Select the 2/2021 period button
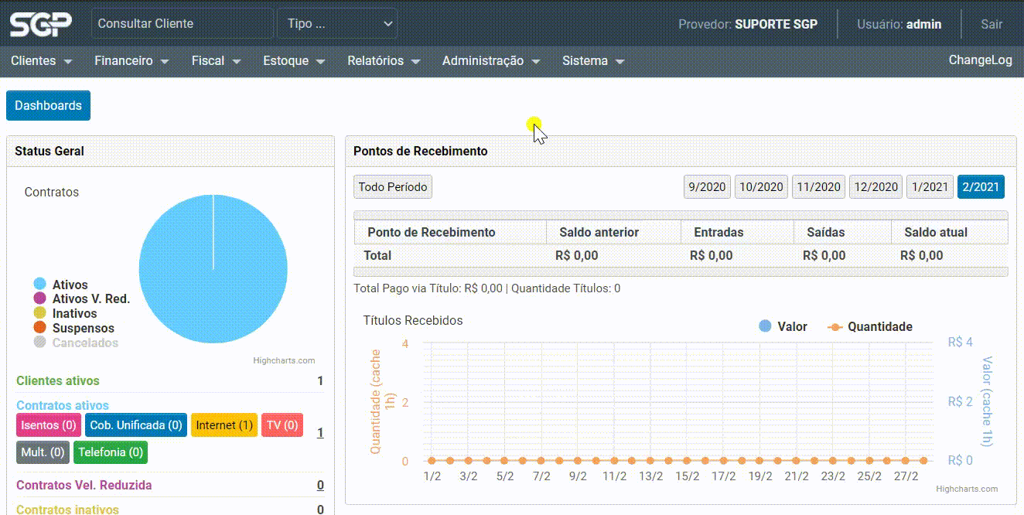The height and width of the screenshot is (515, 1024). pyautogui.click(x=981, y=187)
